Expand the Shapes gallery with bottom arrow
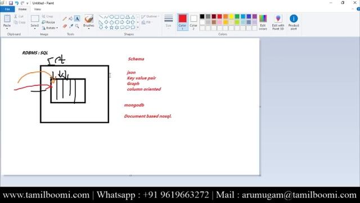The height and width of the screenshot is (203, 360). tap(138, 28)
